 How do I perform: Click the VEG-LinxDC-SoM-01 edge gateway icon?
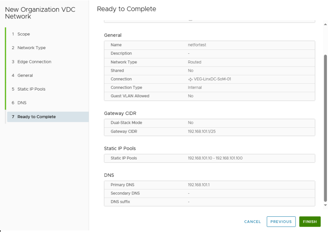190,79
